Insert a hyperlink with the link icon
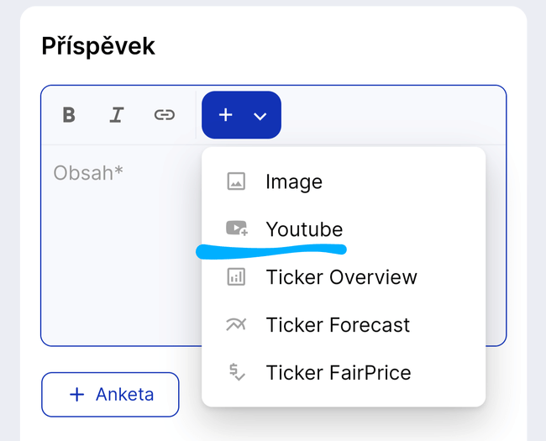Viewport: 546px width, 441px height. click(x=164, y=115)
